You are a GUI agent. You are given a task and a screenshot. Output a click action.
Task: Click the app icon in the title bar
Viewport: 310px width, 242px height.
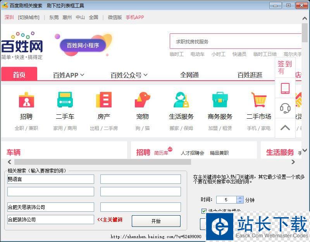pyautogui.click(x=5, y=5)
